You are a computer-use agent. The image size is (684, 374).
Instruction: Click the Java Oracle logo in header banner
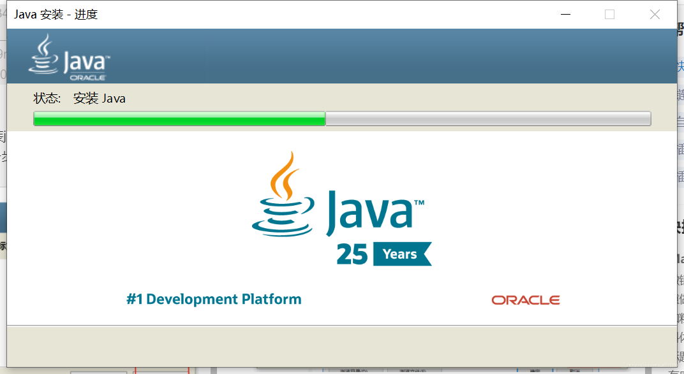point(69,57)
